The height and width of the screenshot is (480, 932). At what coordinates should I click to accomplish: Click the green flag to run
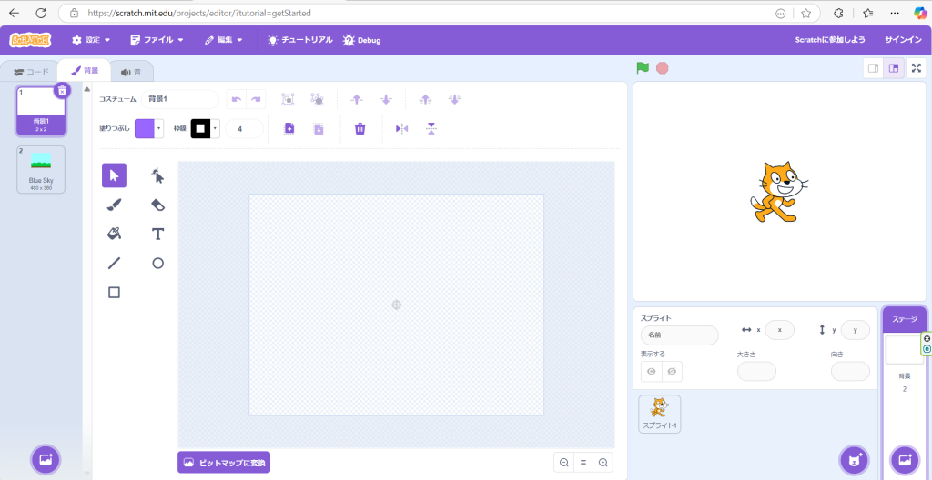(643, 68)
